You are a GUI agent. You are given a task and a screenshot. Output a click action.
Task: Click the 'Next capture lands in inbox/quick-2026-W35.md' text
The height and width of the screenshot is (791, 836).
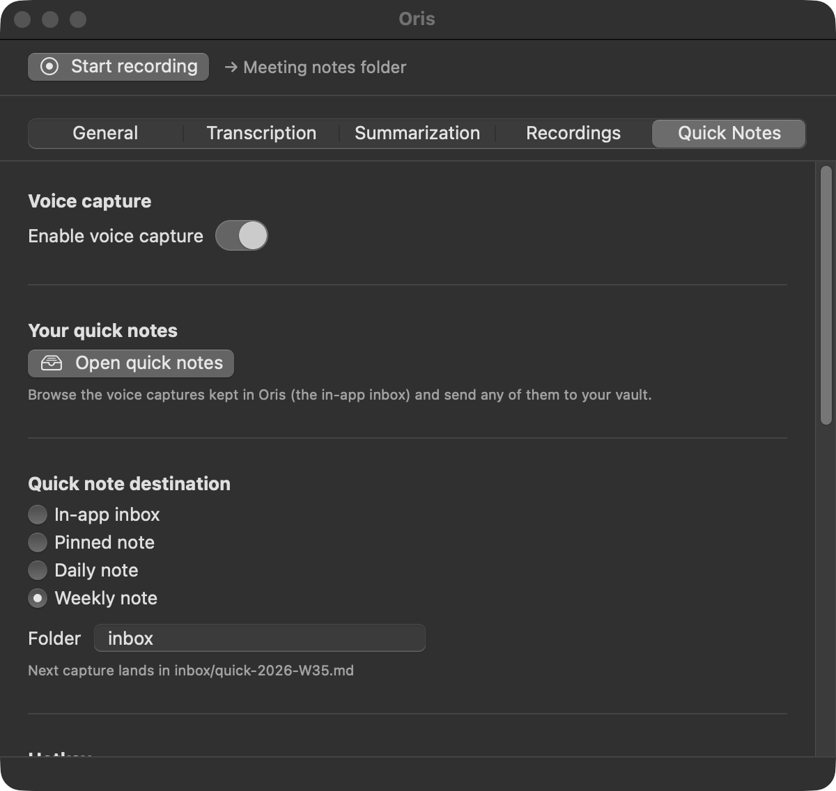(191, 671)
